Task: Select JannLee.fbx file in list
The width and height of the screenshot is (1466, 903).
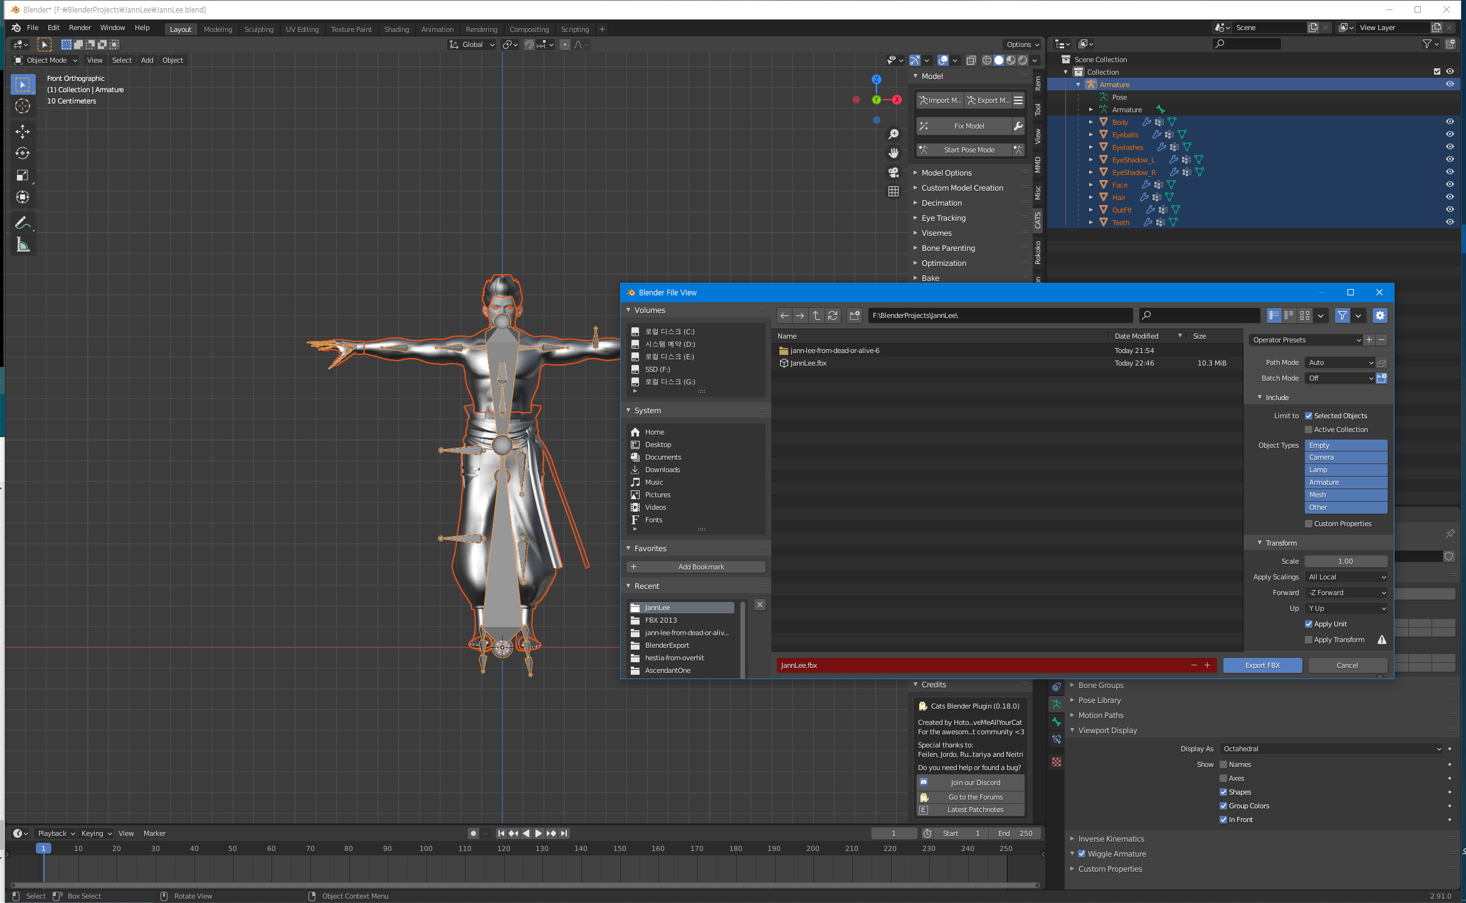Action: [1007, 363]
